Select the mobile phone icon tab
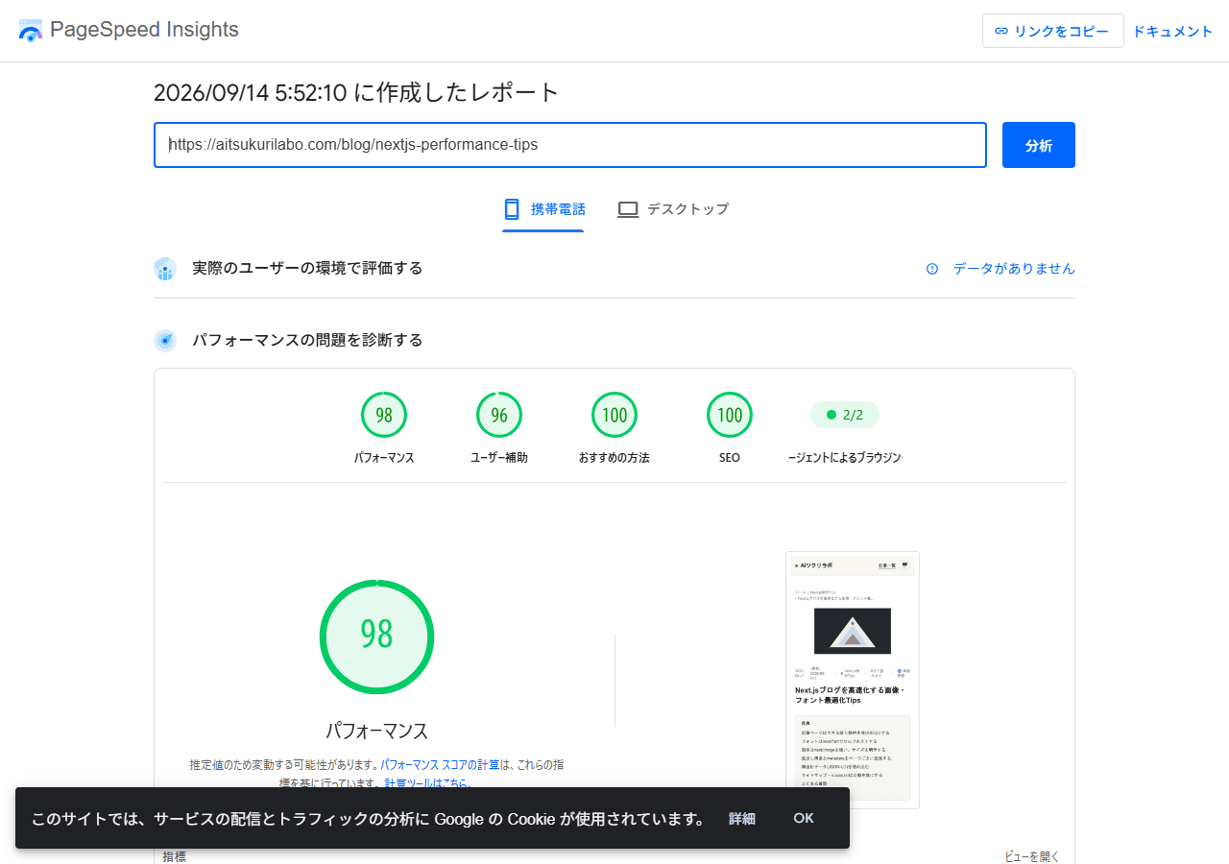 (512, 209)
